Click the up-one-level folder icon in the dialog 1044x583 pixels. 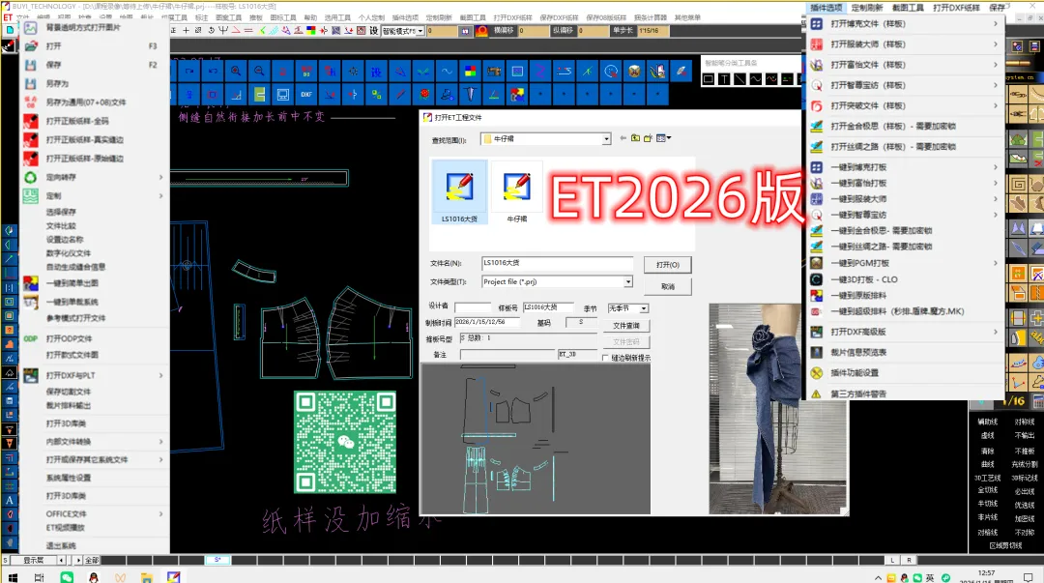[635, 138]
